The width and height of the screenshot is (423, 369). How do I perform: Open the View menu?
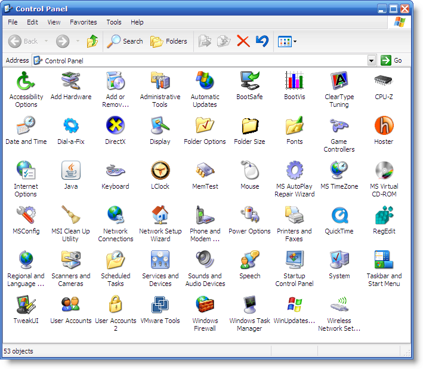54,22
